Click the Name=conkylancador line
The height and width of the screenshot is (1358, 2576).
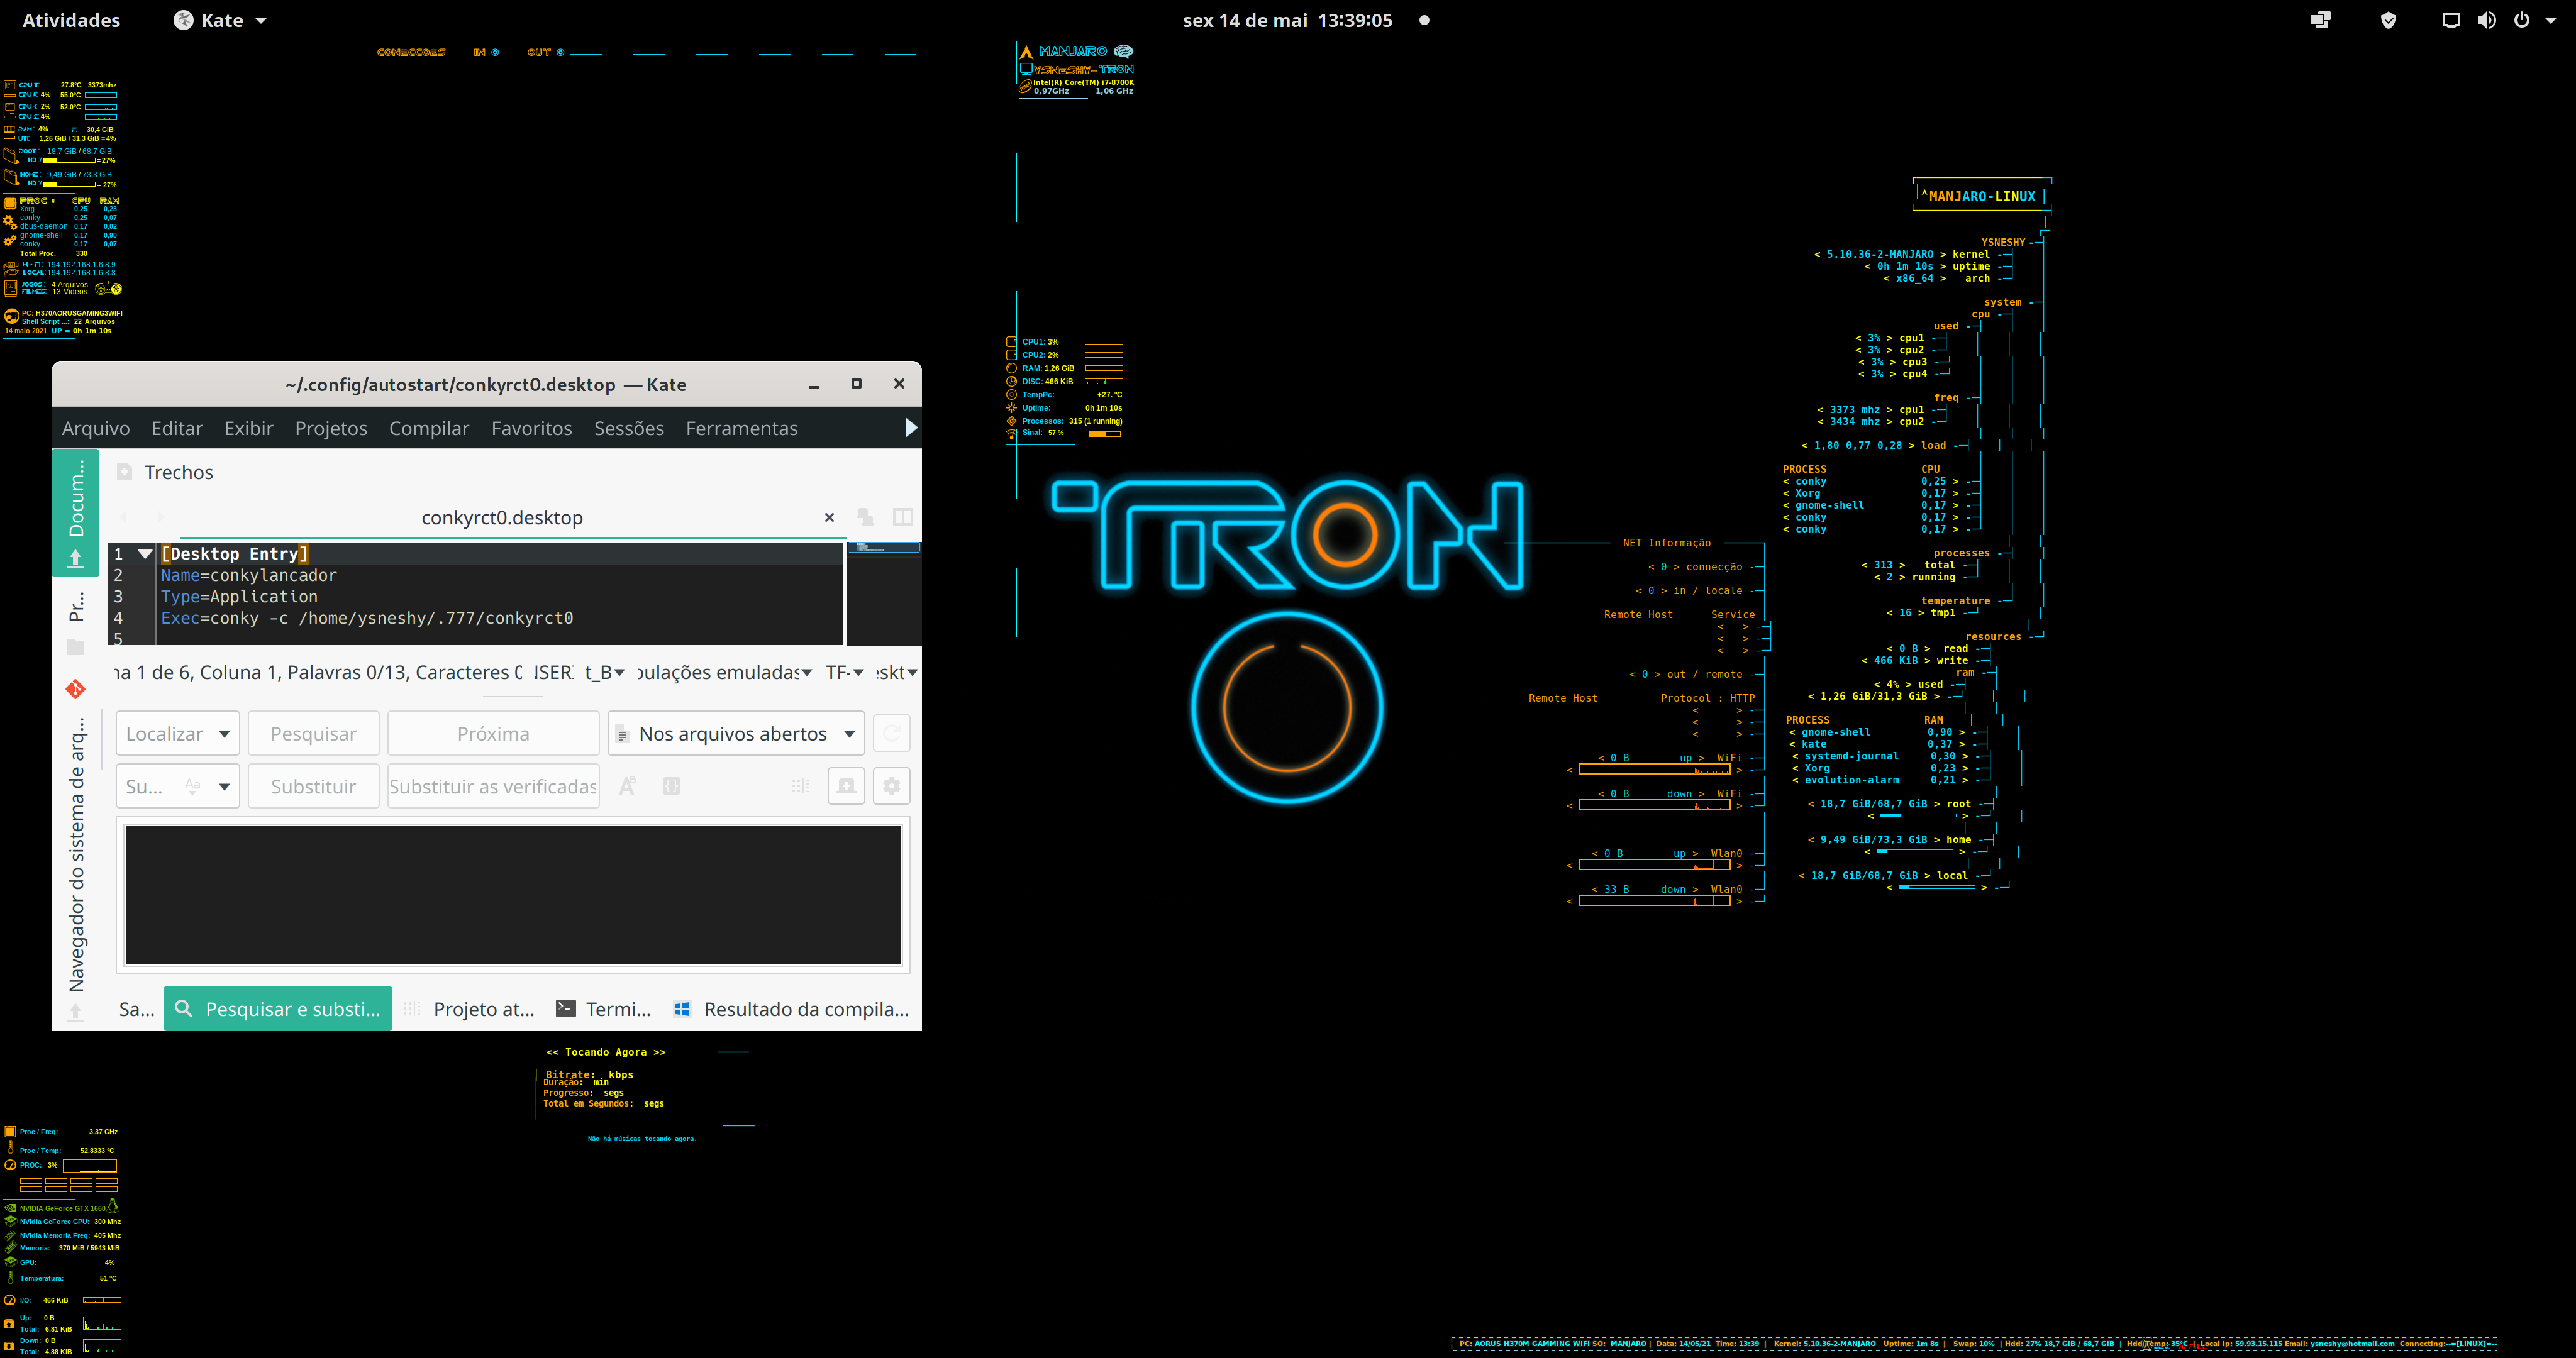[249, 575]
